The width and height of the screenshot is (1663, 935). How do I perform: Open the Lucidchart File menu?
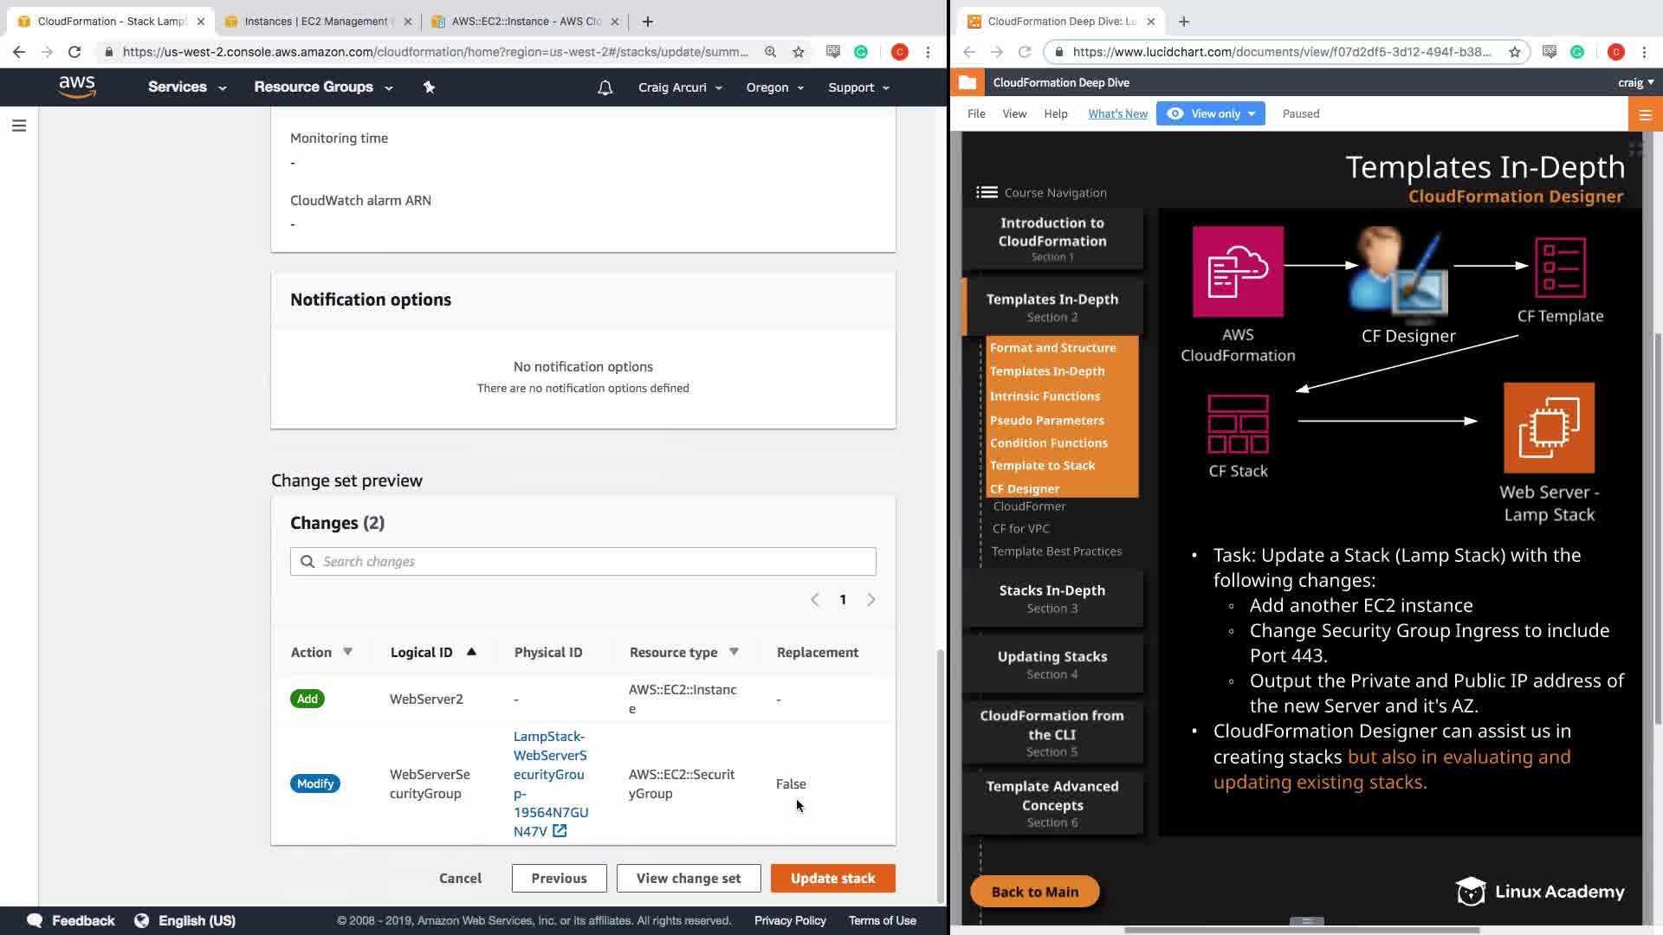[x=976, y=113]
